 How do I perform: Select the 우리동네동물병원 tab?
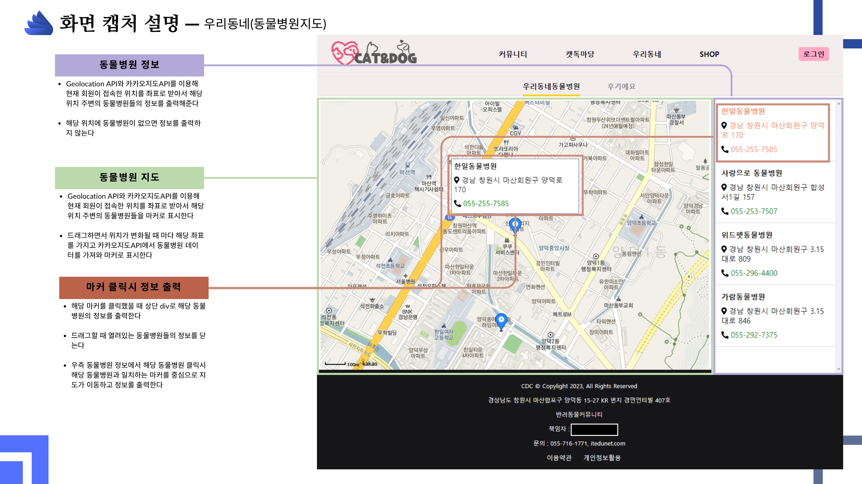[x=551, y=87]
